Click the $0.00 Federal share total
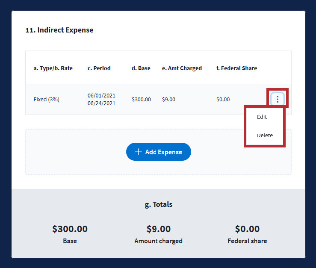The height and width of the screenshot is (268, 316). point(247,229)
